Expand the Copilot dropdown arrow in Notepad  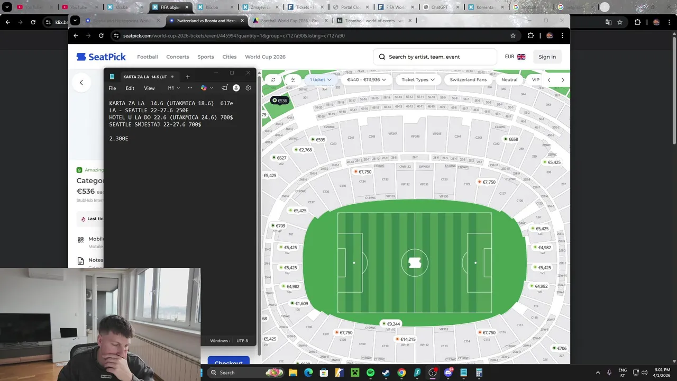point(212,88)
